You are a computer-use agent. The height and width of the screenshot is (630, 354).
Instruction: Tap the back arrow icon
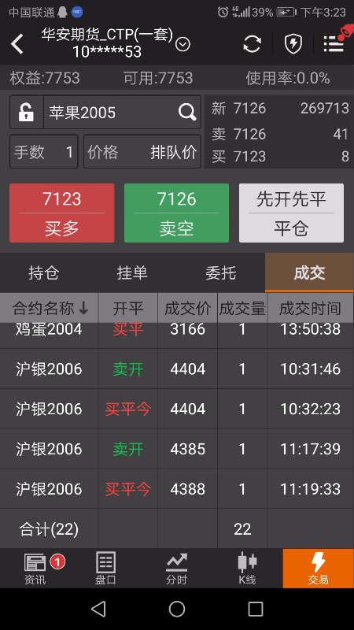coord(17,44)
